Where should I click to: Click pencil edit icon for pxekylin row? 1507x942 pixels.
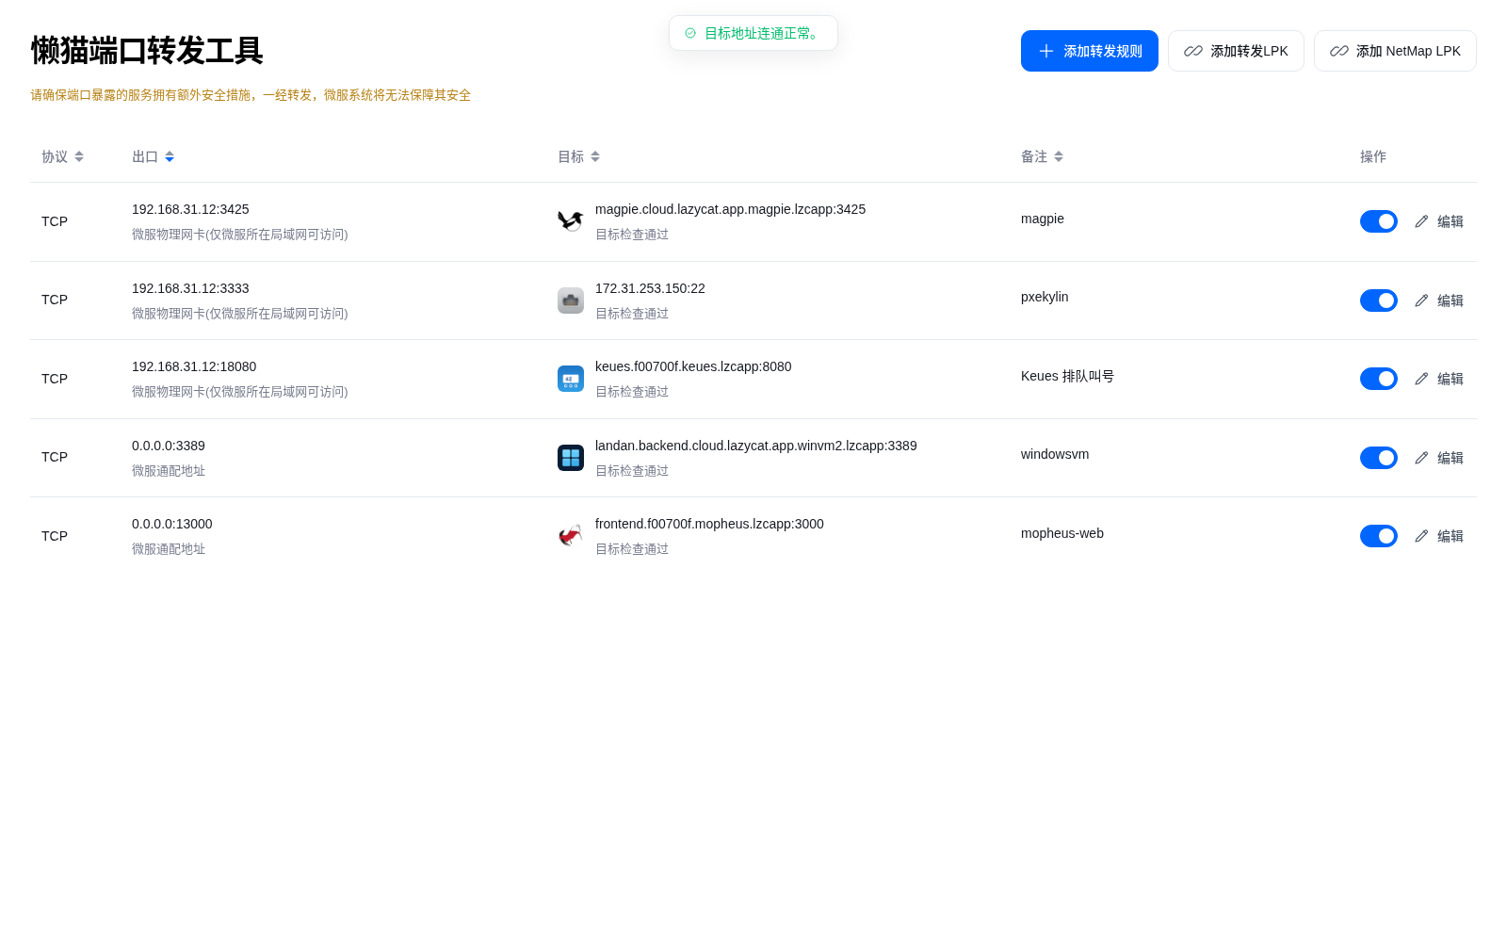[1421, 300]
